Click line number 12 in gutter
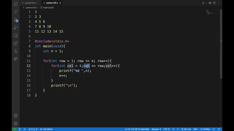Screen dimensions: 234x131 pos(29,66)
